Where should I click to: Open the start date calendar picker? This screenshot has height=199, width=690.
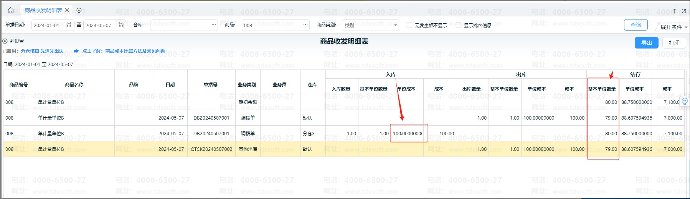pos(69,25)
